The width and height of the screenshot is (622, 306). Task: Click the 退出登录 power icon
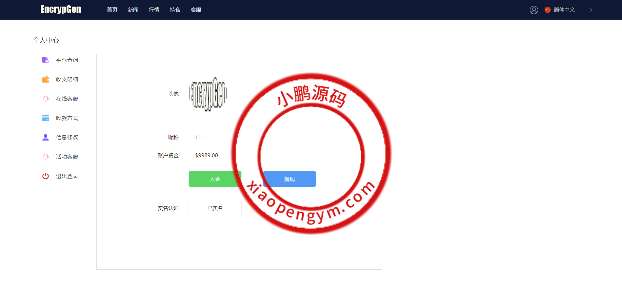pyautogui.click(x=45, y=176)
